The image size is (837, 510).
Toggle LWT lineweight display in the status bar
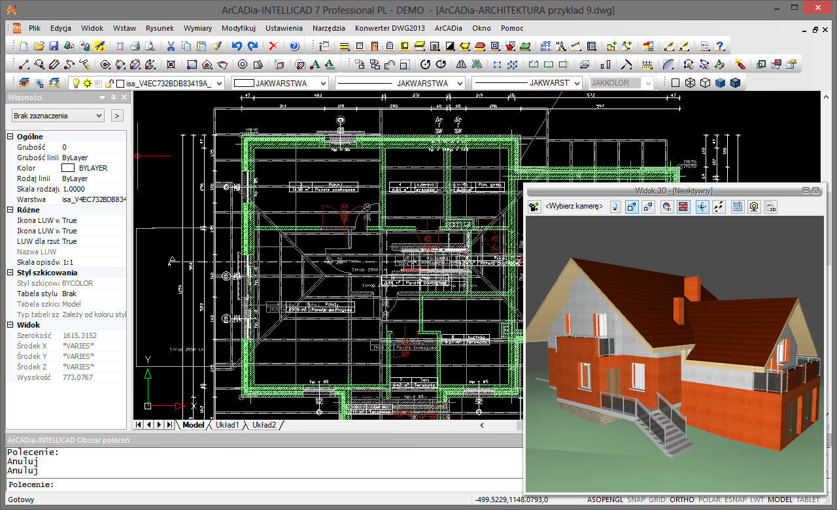(757, 500)
